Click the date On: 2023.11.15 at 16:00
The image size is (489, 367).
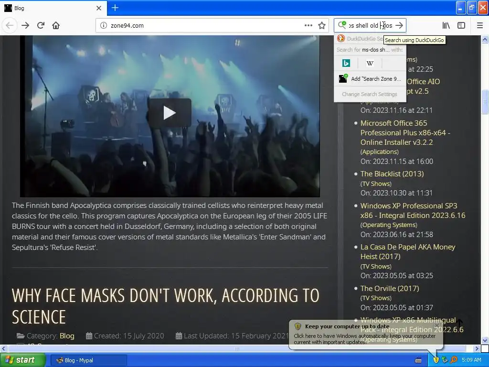[x=397, y=162]
